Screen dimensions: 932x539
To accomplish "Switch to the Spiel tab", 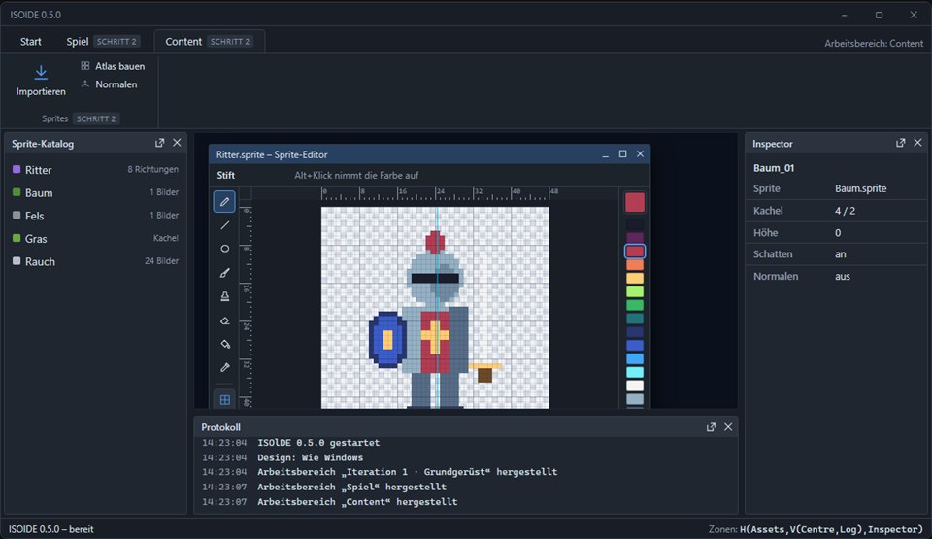I will point(103,41).
